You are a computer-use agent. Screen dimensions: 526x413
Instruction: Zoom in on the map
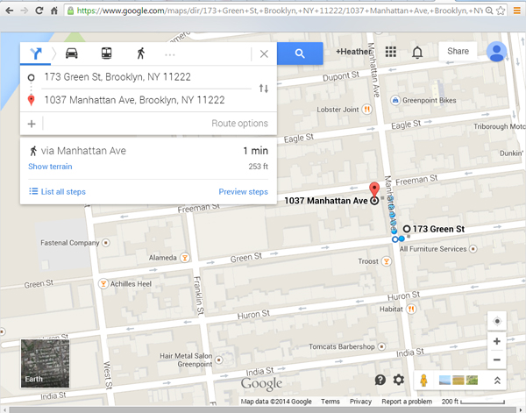click(x=497, y=341)
